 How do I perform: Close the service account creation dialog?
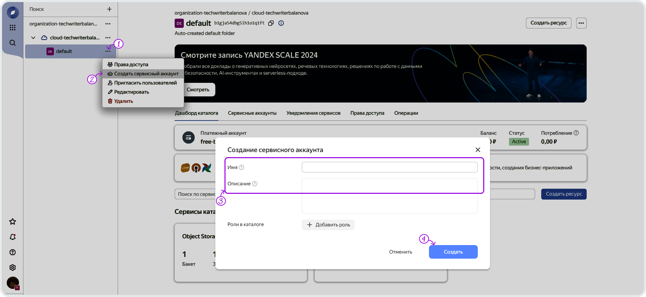point(478,150)
